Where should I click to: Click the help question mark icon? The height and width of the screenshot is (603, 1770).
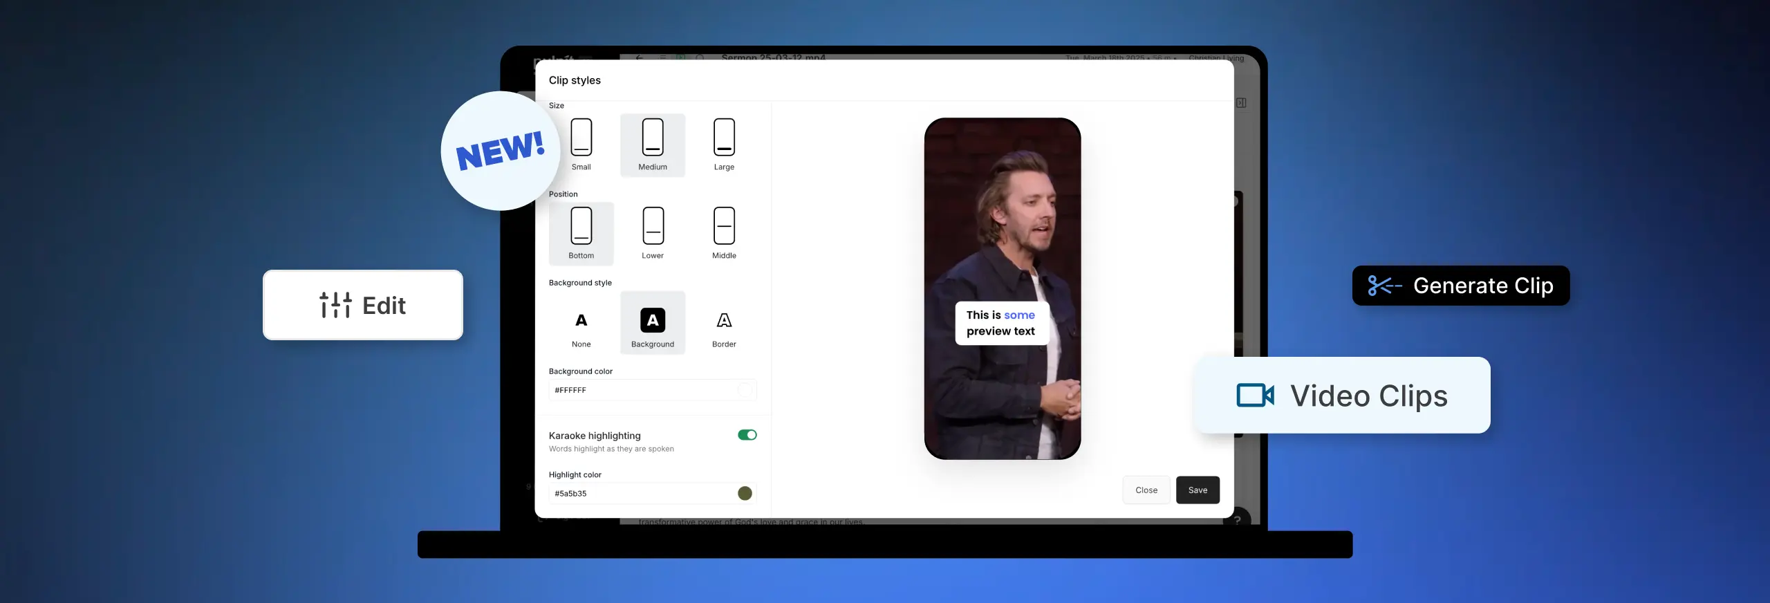[x=1238, y=519]
